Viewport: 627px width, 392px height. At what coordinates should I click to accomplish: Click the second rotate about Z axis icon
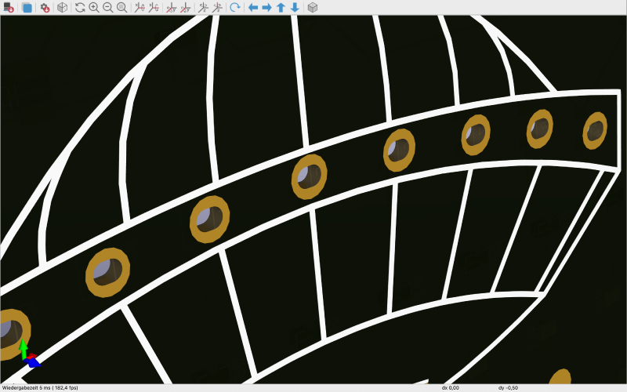[218, 7]
